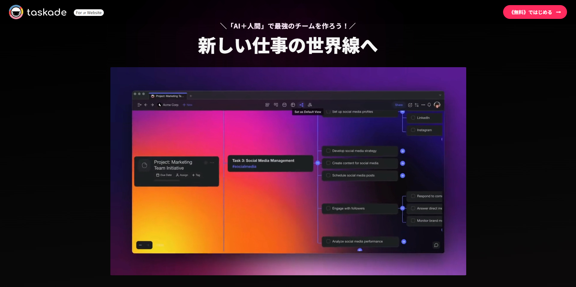Select the Project: Marketing Te... tab
The height and width of the screenshot is (287, 576).
point(168,96)
